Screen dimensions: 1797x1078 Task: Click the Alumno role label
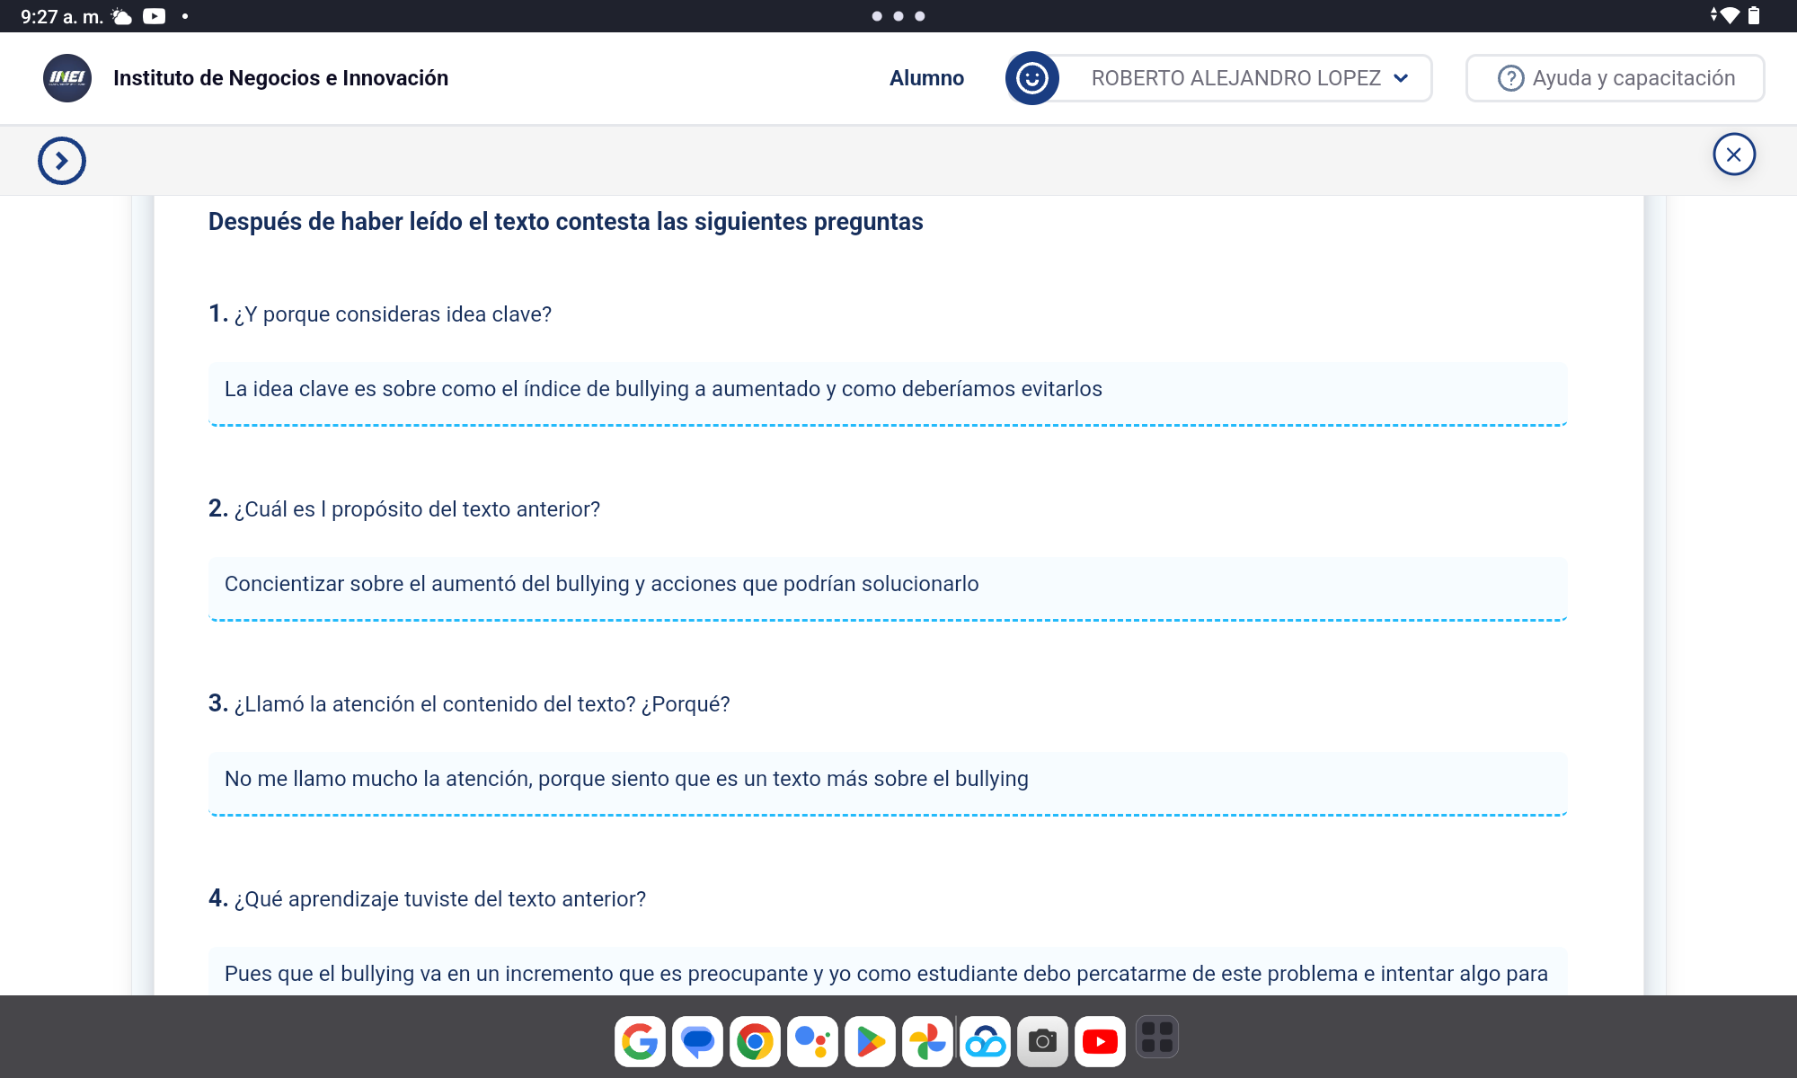(926, 78)
